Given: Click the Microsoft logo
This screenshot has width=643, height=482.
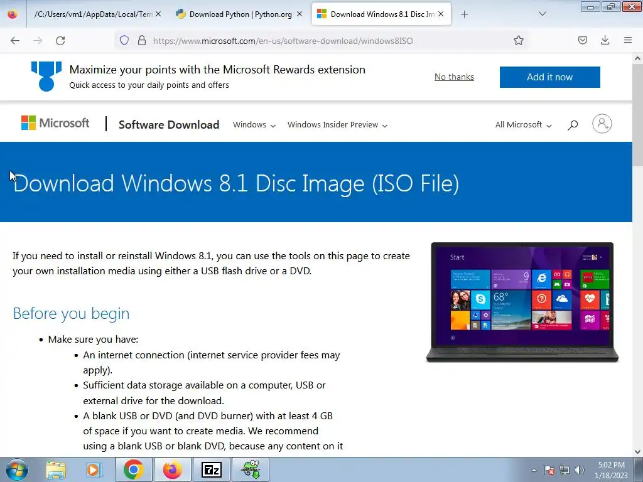Looking at the screenshot, I should pos(55,123).
